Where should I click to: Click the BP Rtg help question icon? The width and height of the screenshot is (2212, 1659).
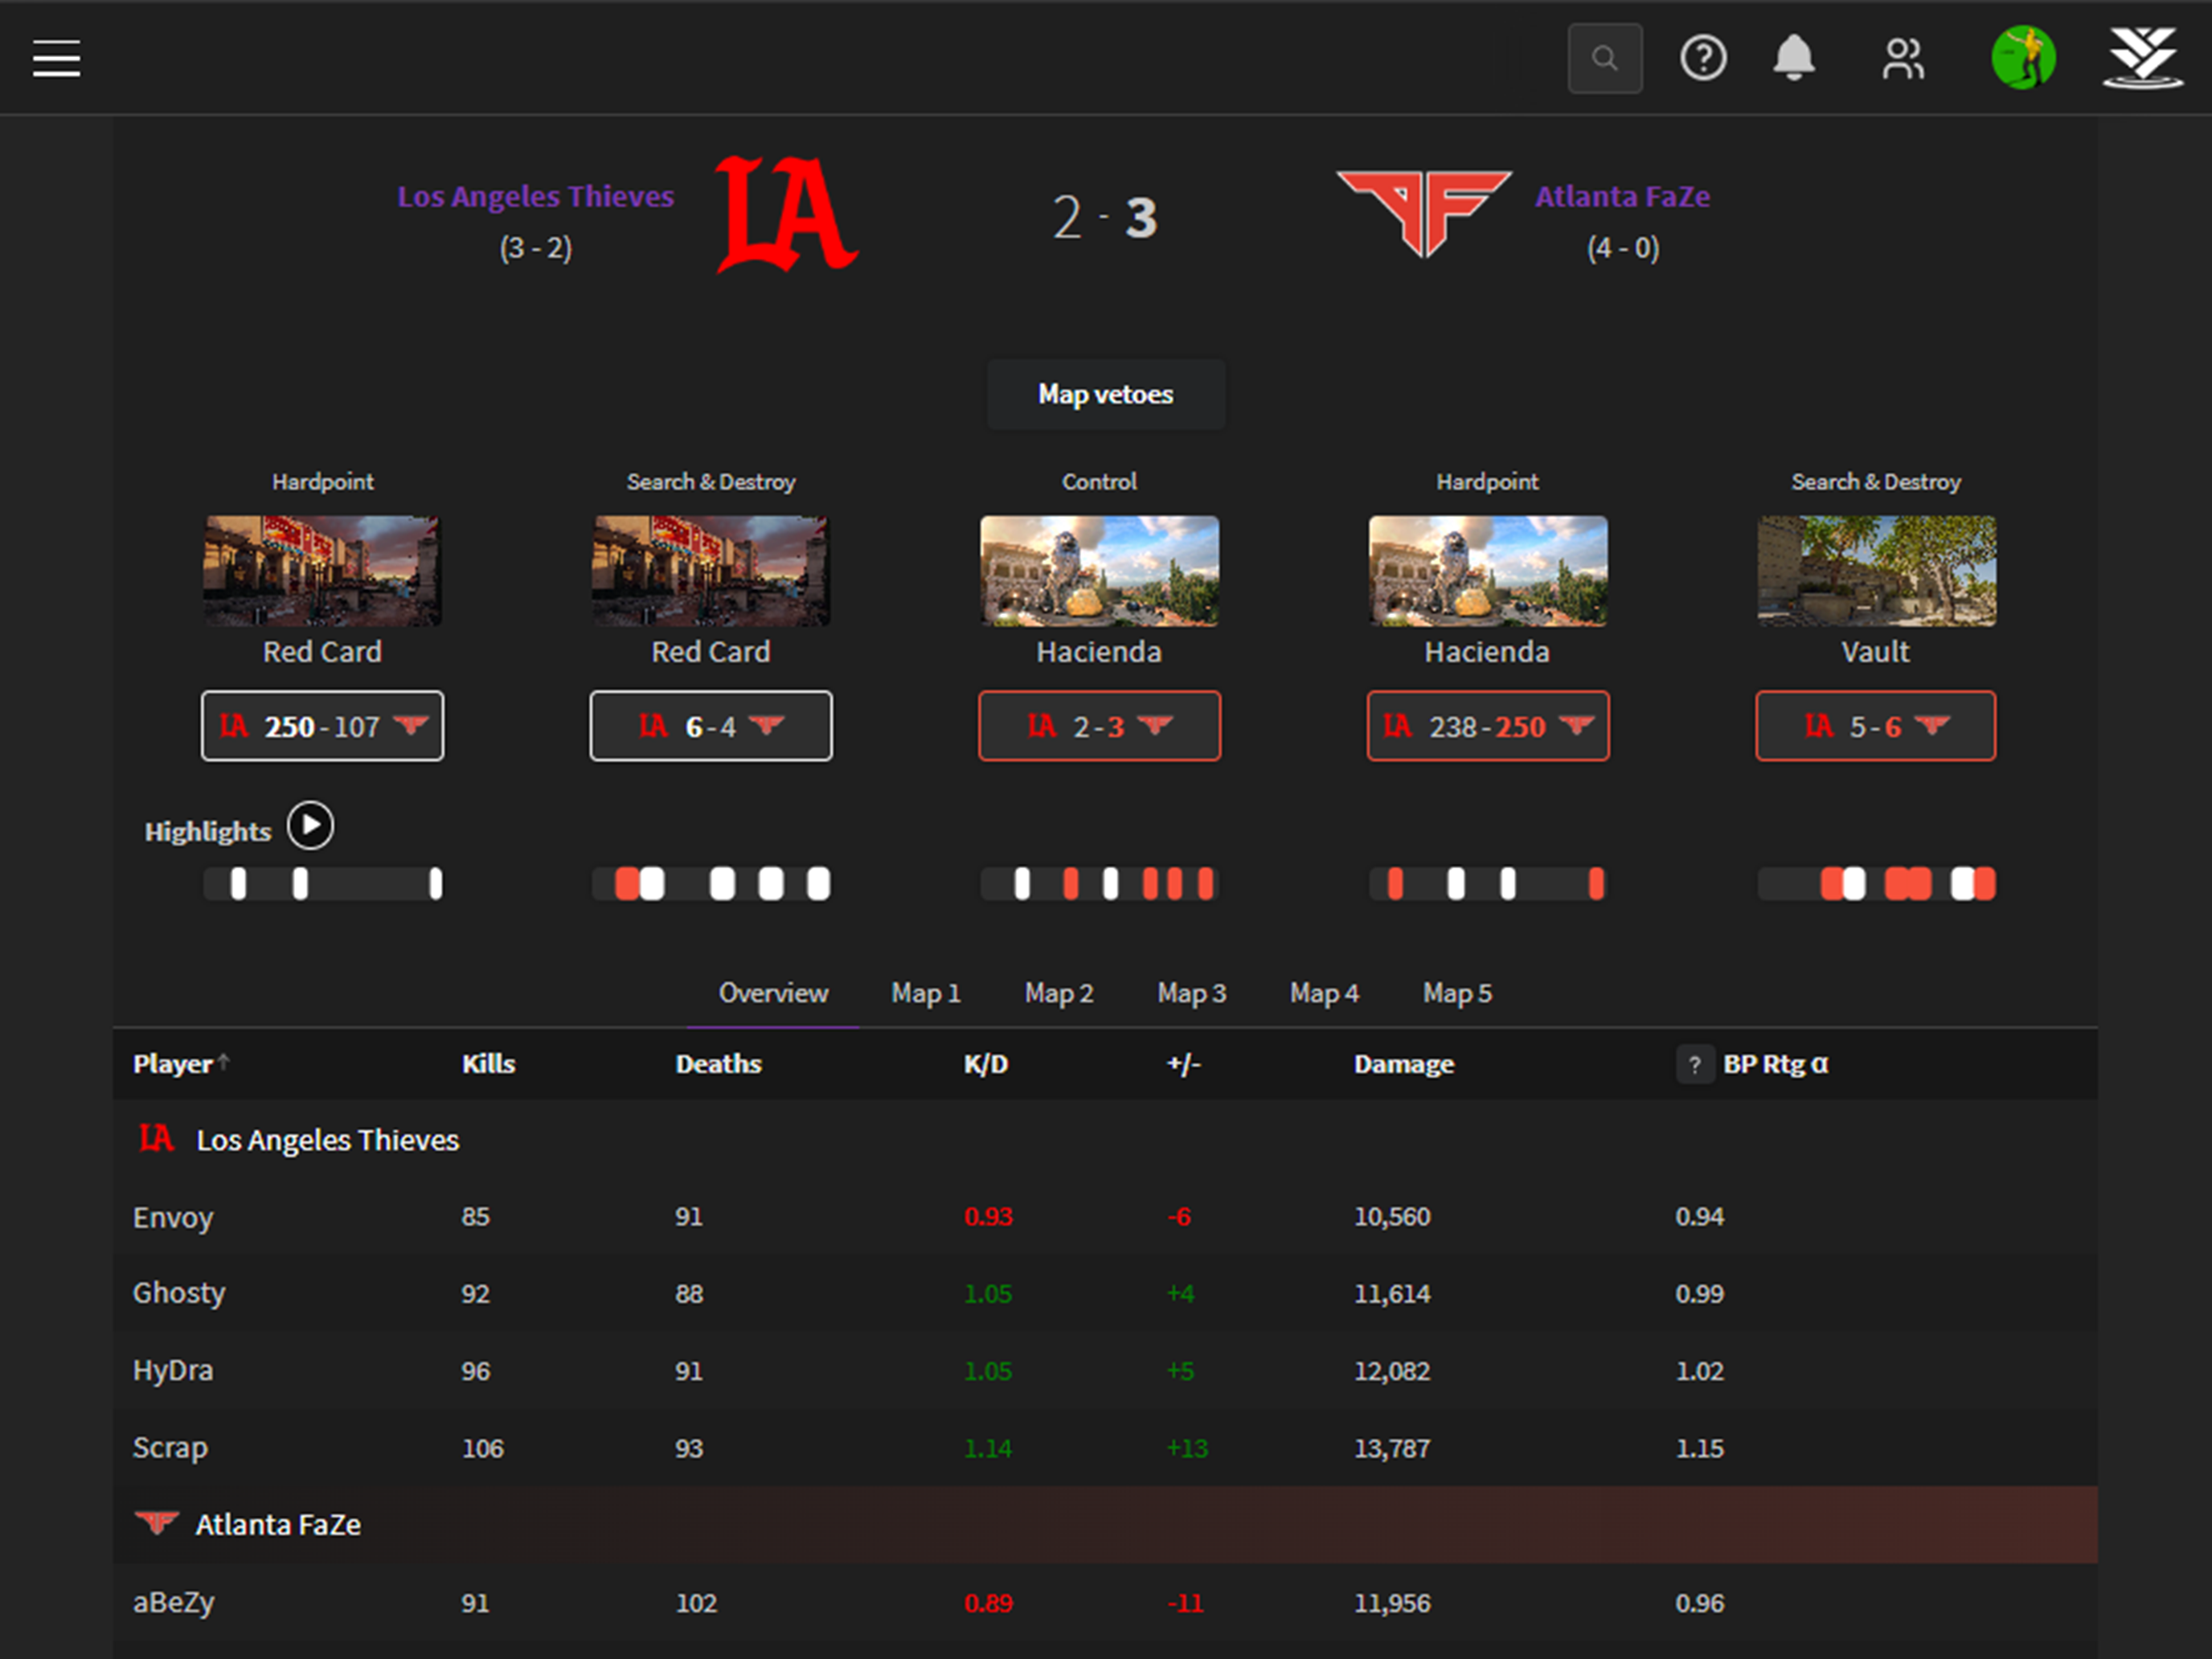coord(1694,1065)
